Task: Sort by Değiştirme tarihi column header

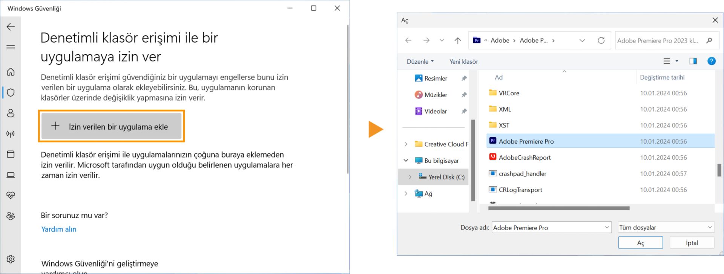Action: point(662,77)
